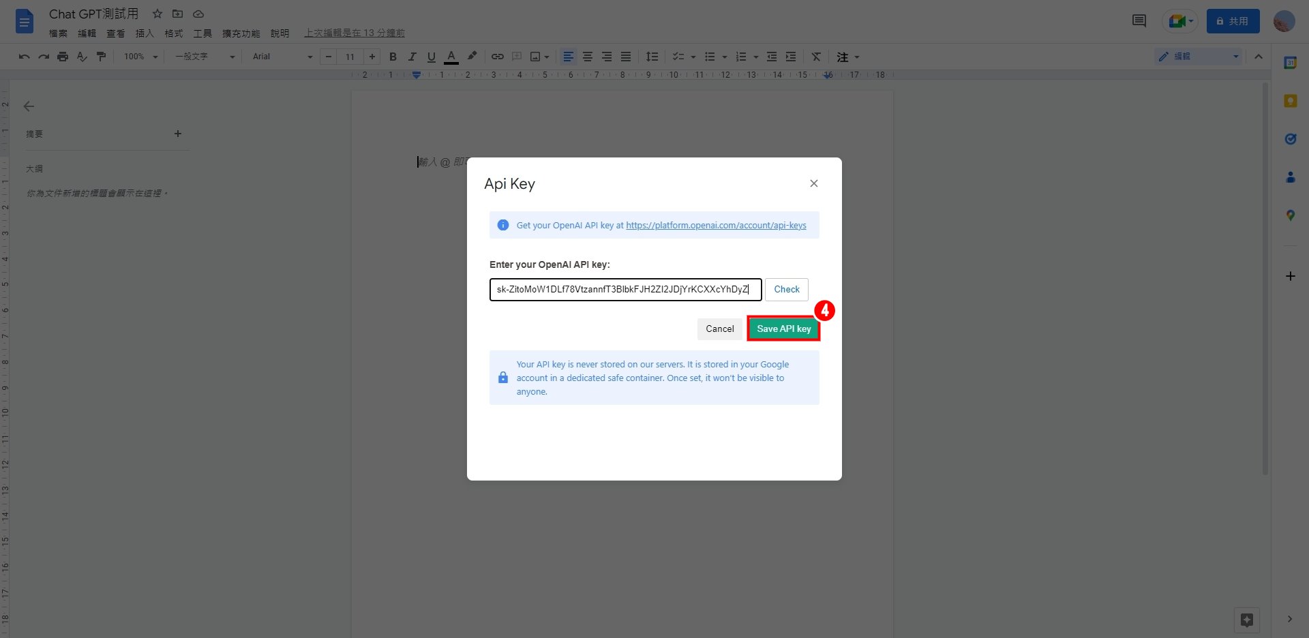The image size is (1309, 638).
Task: Open the comment history icon
Action: click(x=1139, y=21)
